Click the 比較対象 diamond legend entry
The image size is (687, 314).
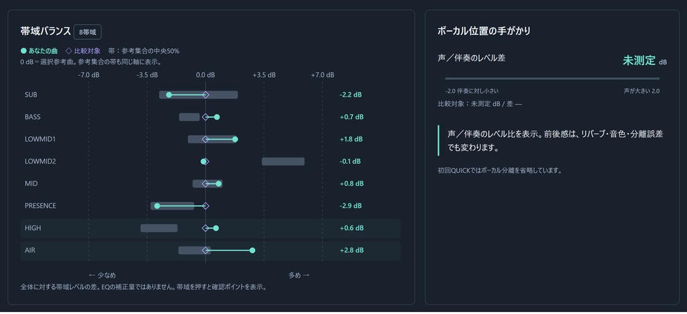point(83,51)
